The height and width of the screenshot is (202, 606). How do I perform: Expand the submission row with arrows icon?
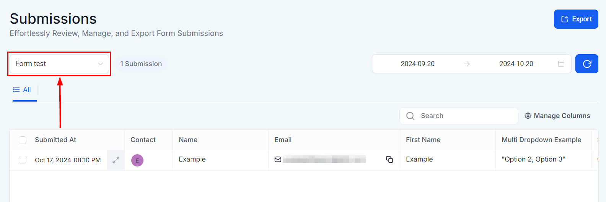[x=116, y=160]
